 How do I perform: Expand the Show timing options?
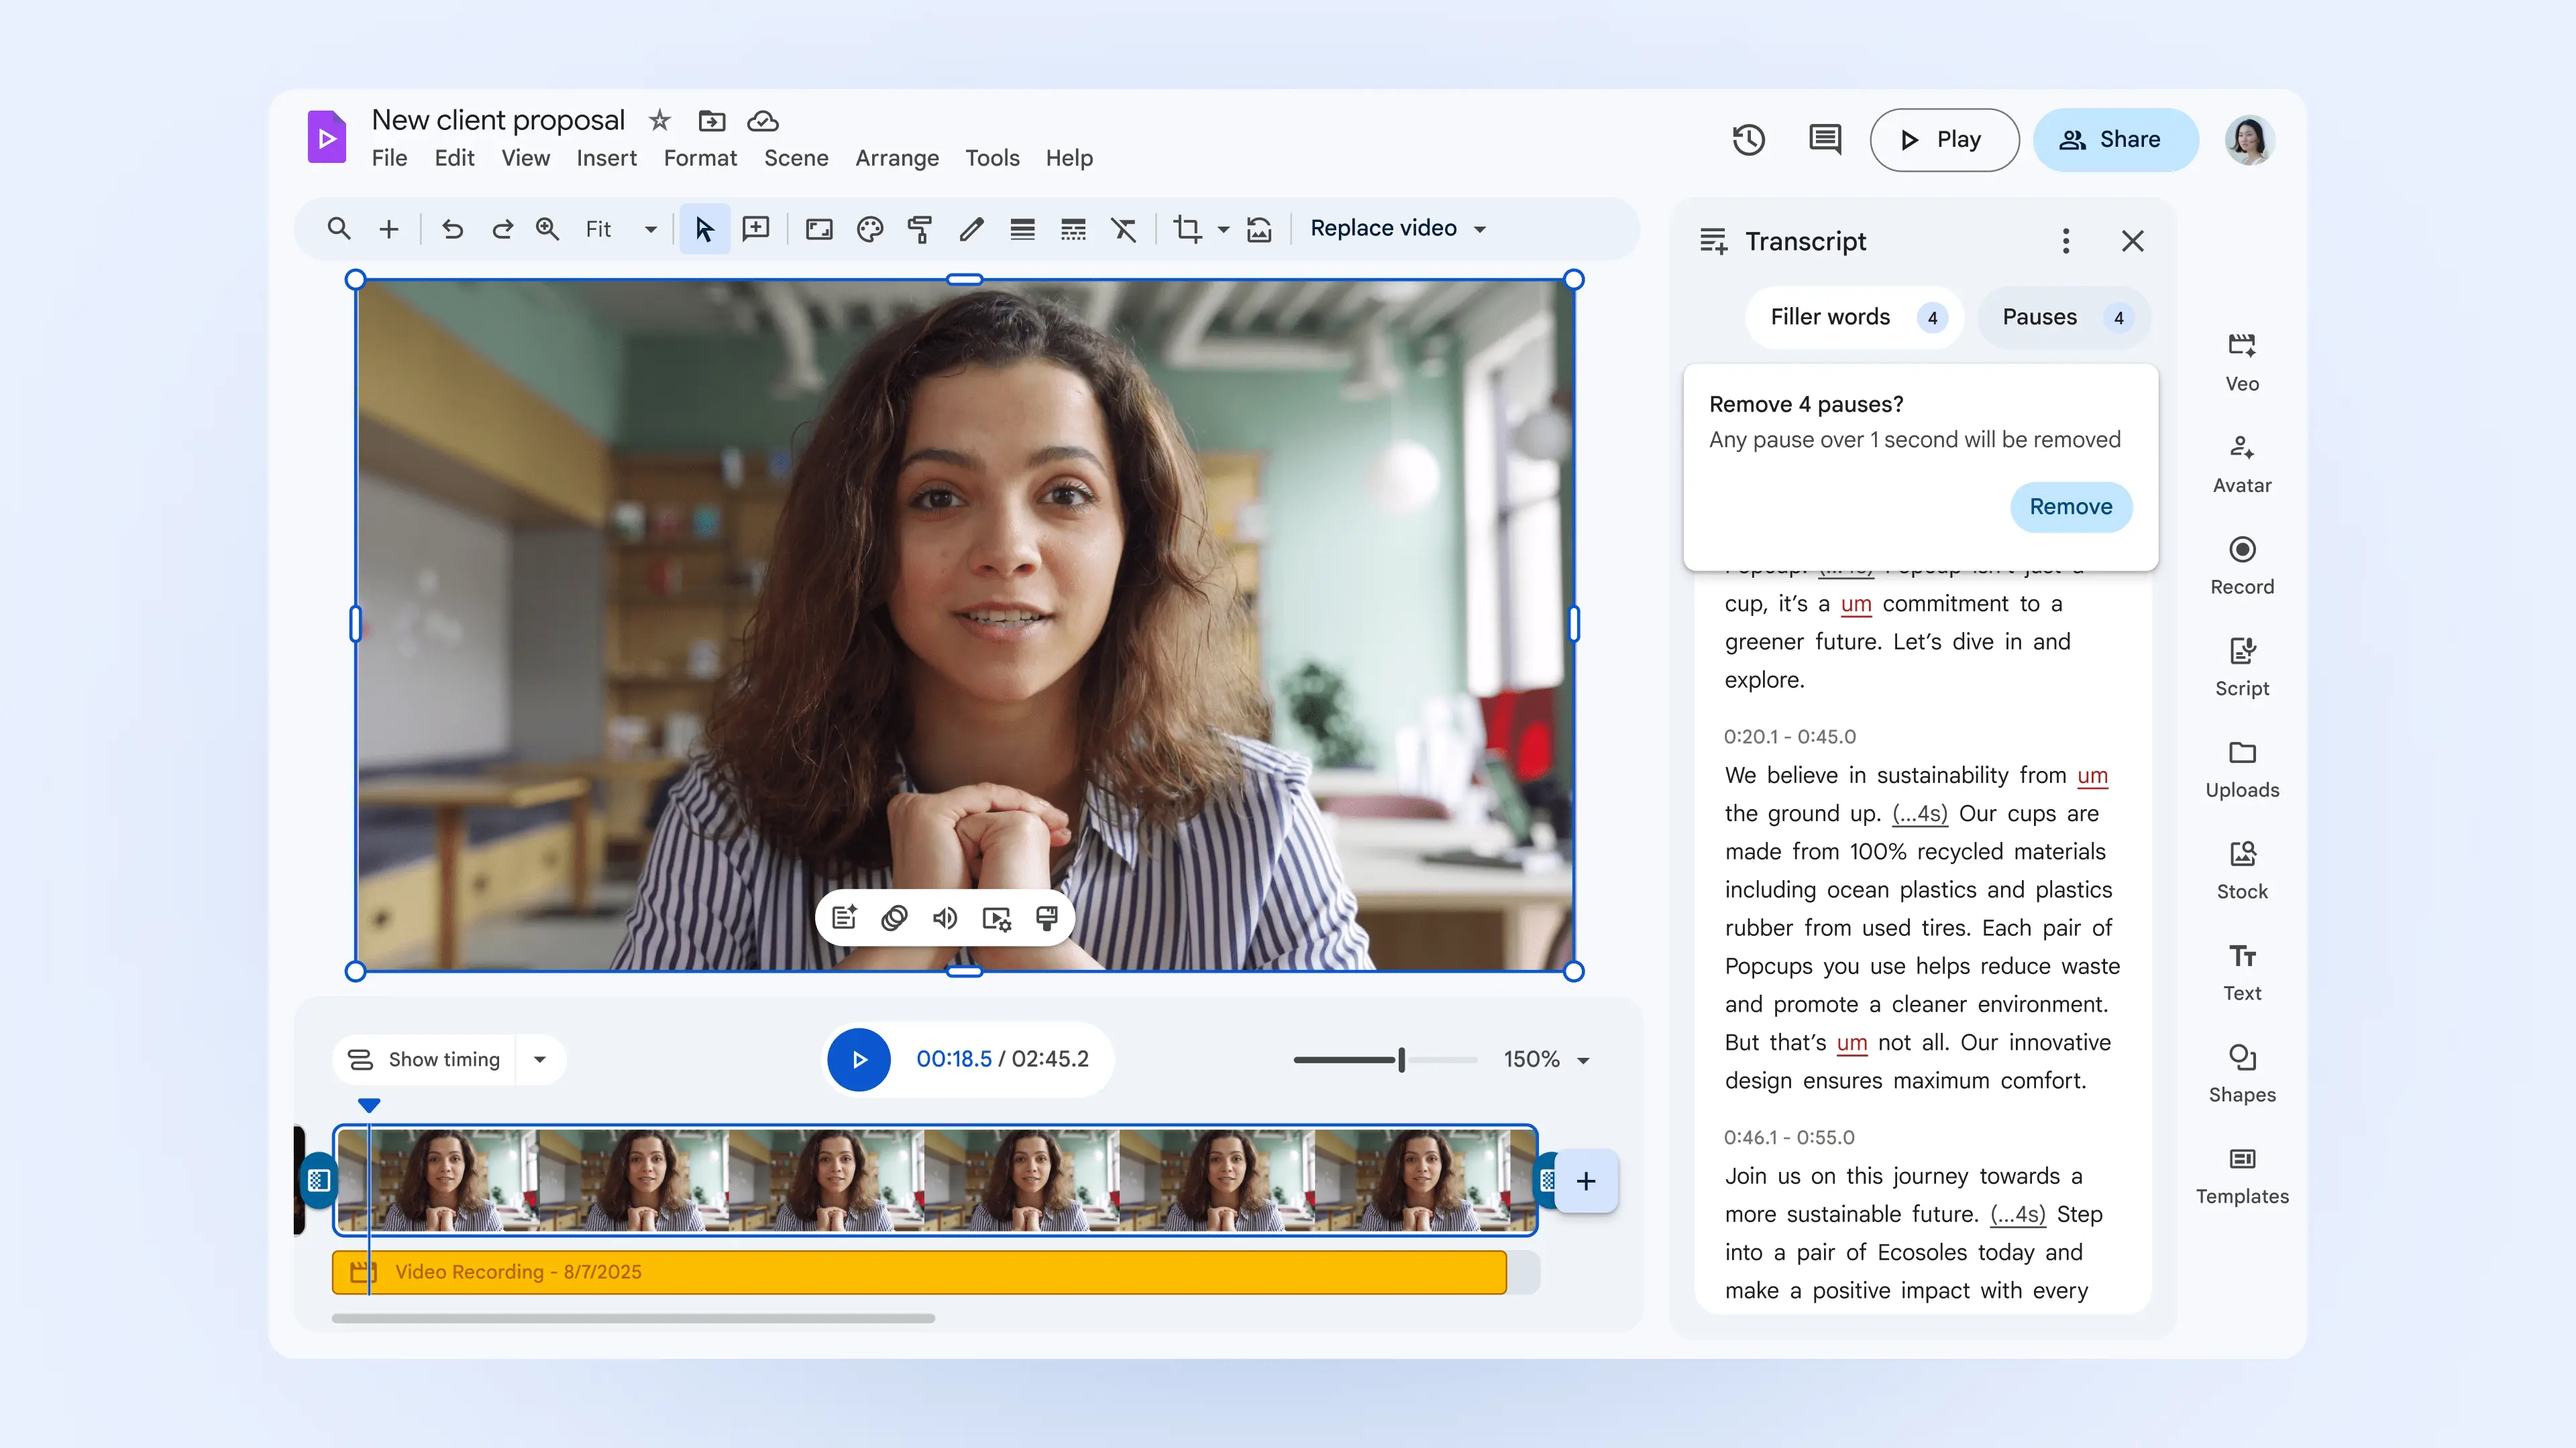click(540, 1059)
